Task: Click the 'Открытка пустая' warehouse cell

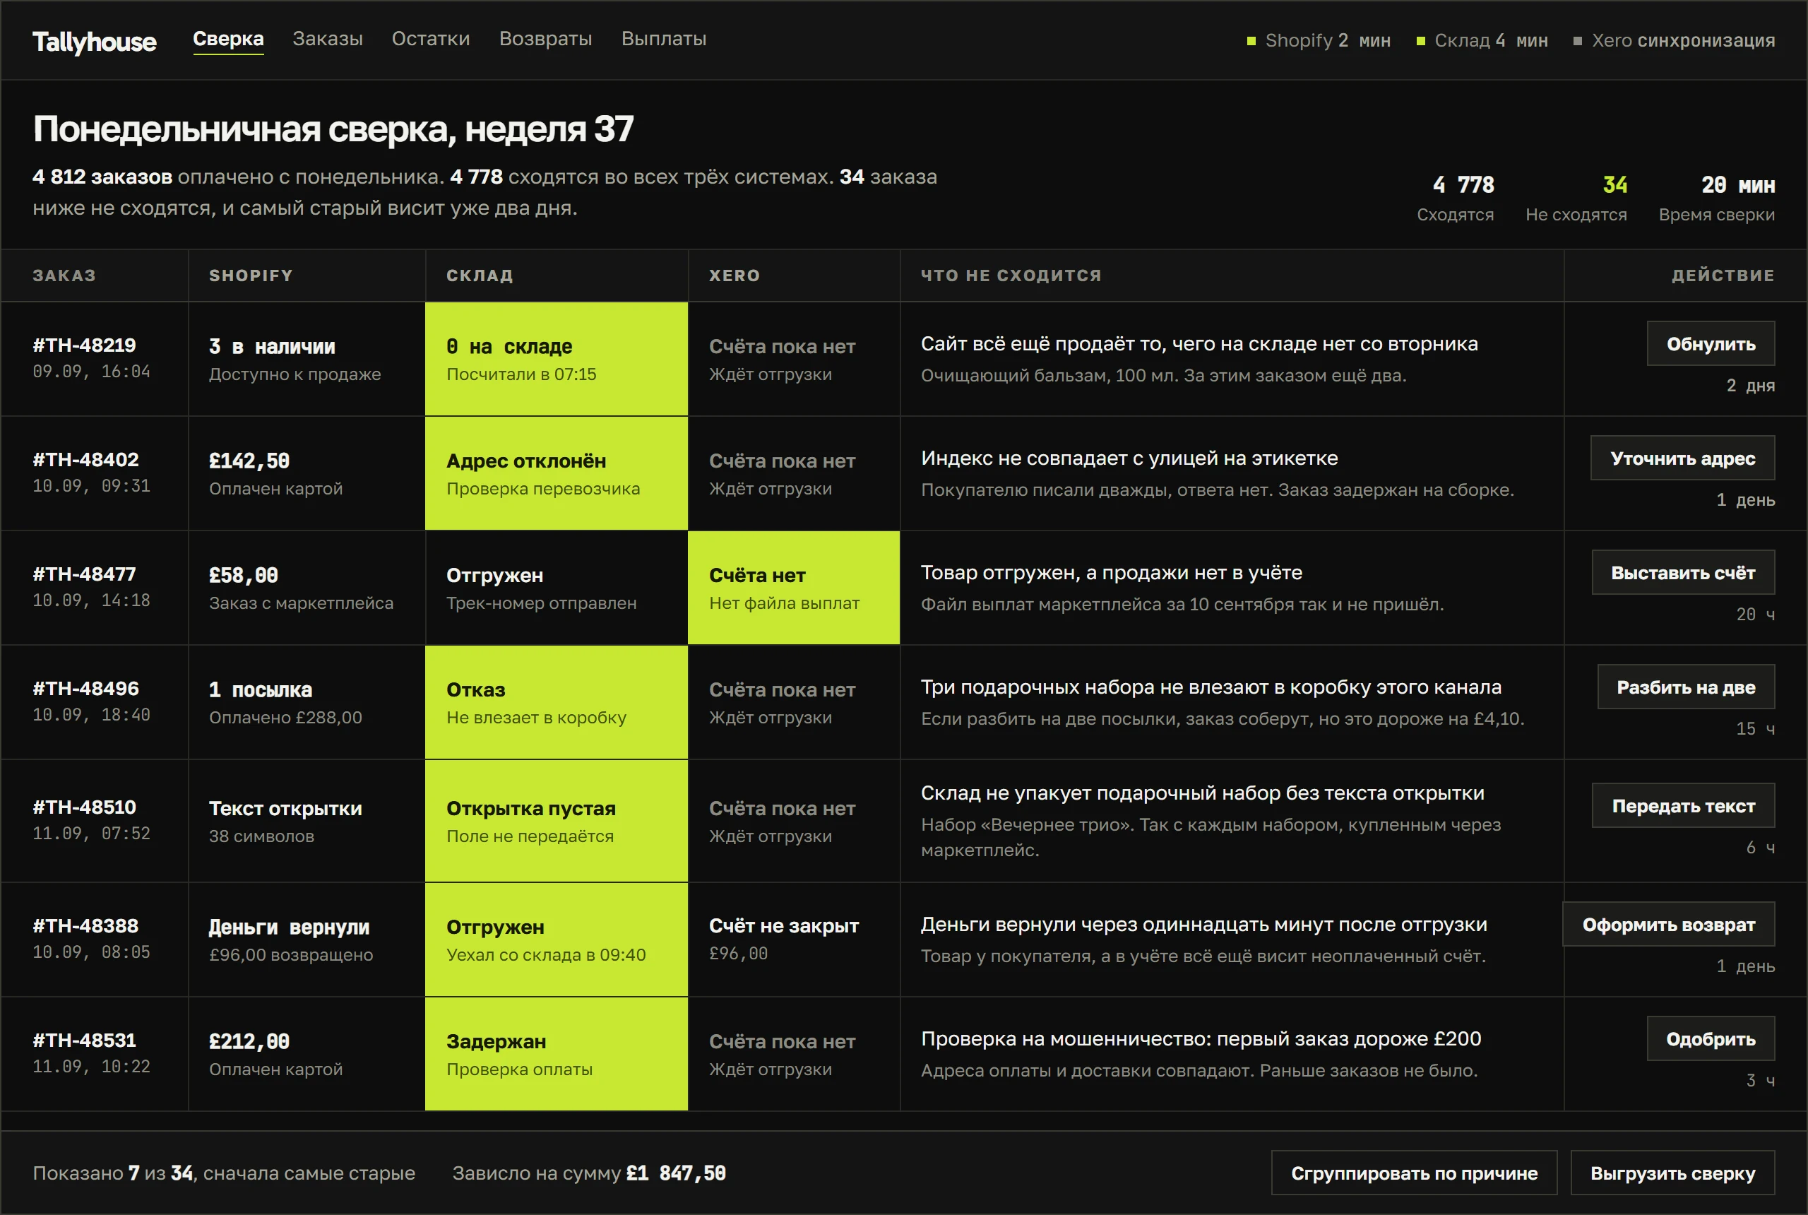Action: pos(557,822)
